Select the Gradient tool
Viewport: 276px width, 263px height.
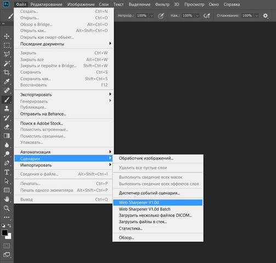coord(7,136)
